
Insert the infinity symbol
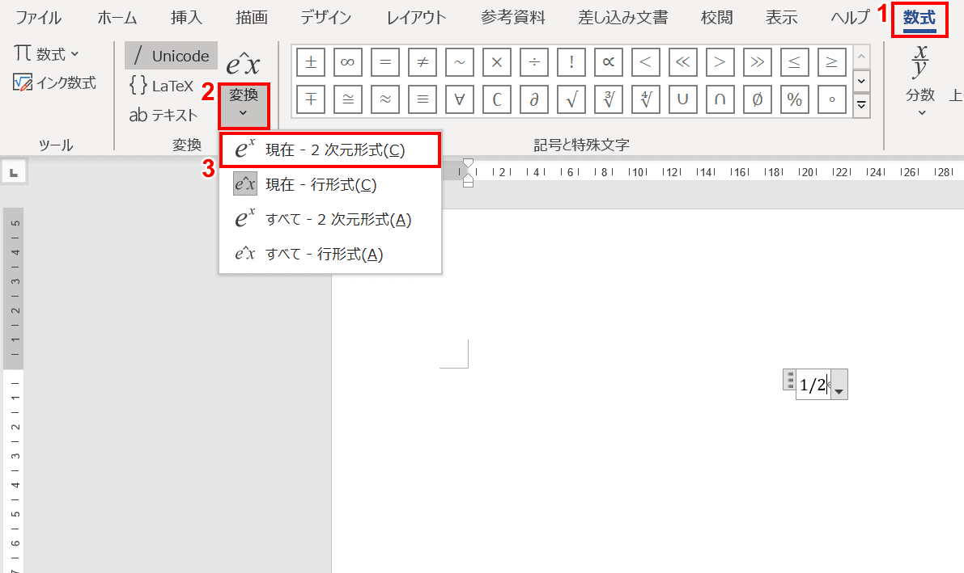point(348,62)
